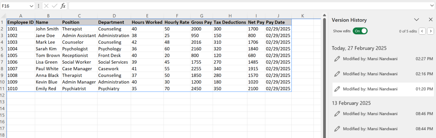Select column F header

177,16
